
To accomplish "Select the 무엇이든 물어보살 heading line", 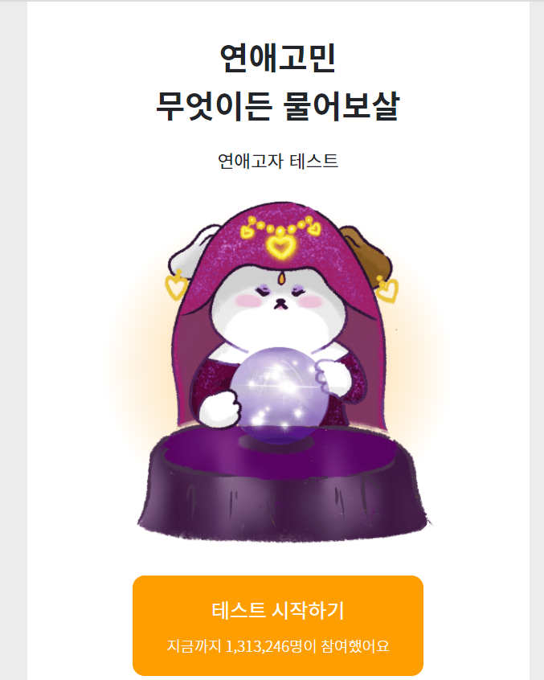I will [x=277, y=106].
